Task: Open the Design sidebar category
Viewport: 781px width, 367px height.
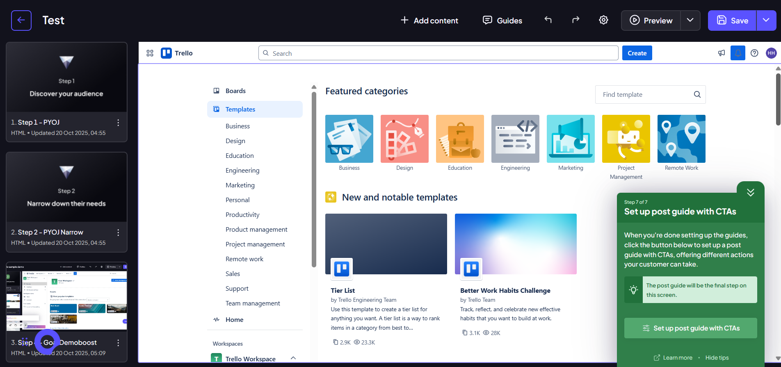Action: 235,141
